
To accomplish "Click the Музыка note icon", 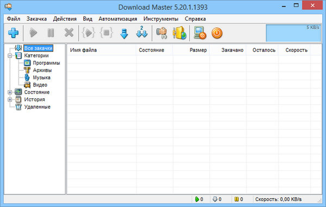I will click(x=27, y=78).
